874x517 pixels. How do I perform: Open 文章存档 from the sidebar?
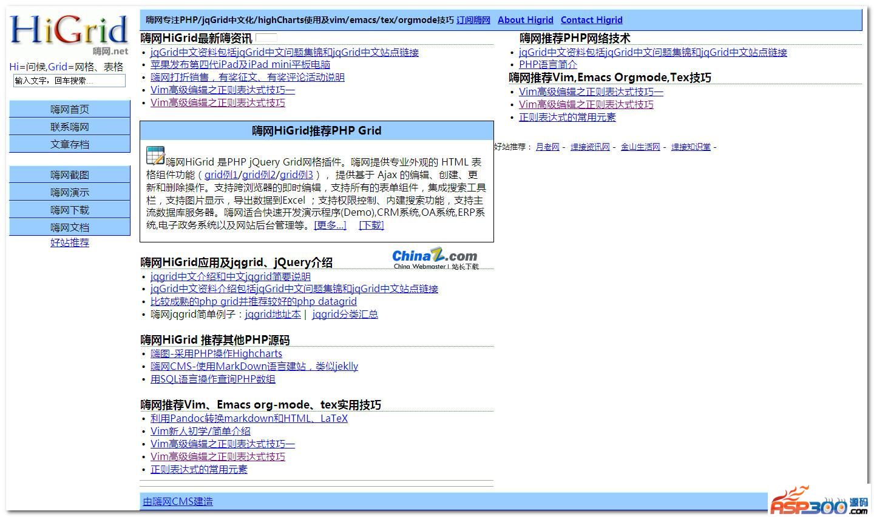point(70,144)
